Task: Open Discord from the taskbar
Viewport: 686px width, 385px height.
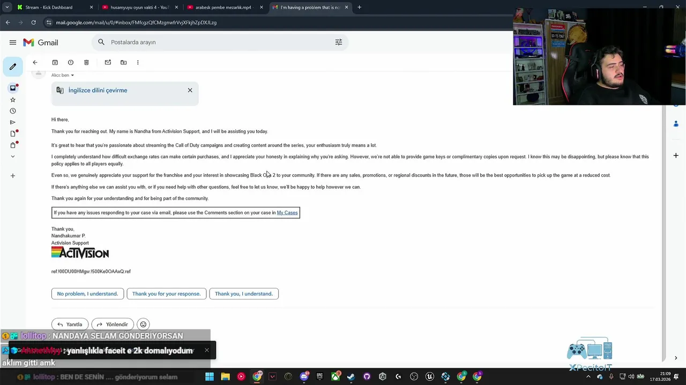Action: click(304, 376)
